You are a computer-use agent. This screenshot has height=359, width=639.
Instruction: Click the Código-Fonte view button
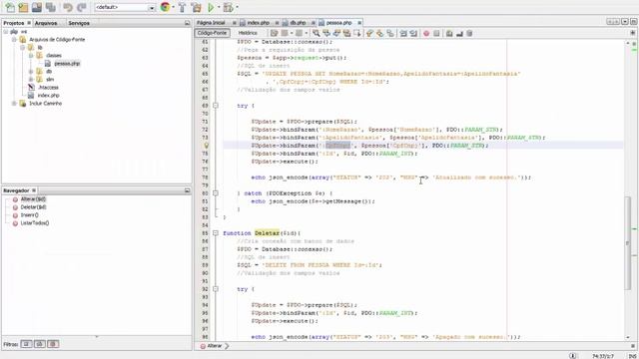click(212, 33)
